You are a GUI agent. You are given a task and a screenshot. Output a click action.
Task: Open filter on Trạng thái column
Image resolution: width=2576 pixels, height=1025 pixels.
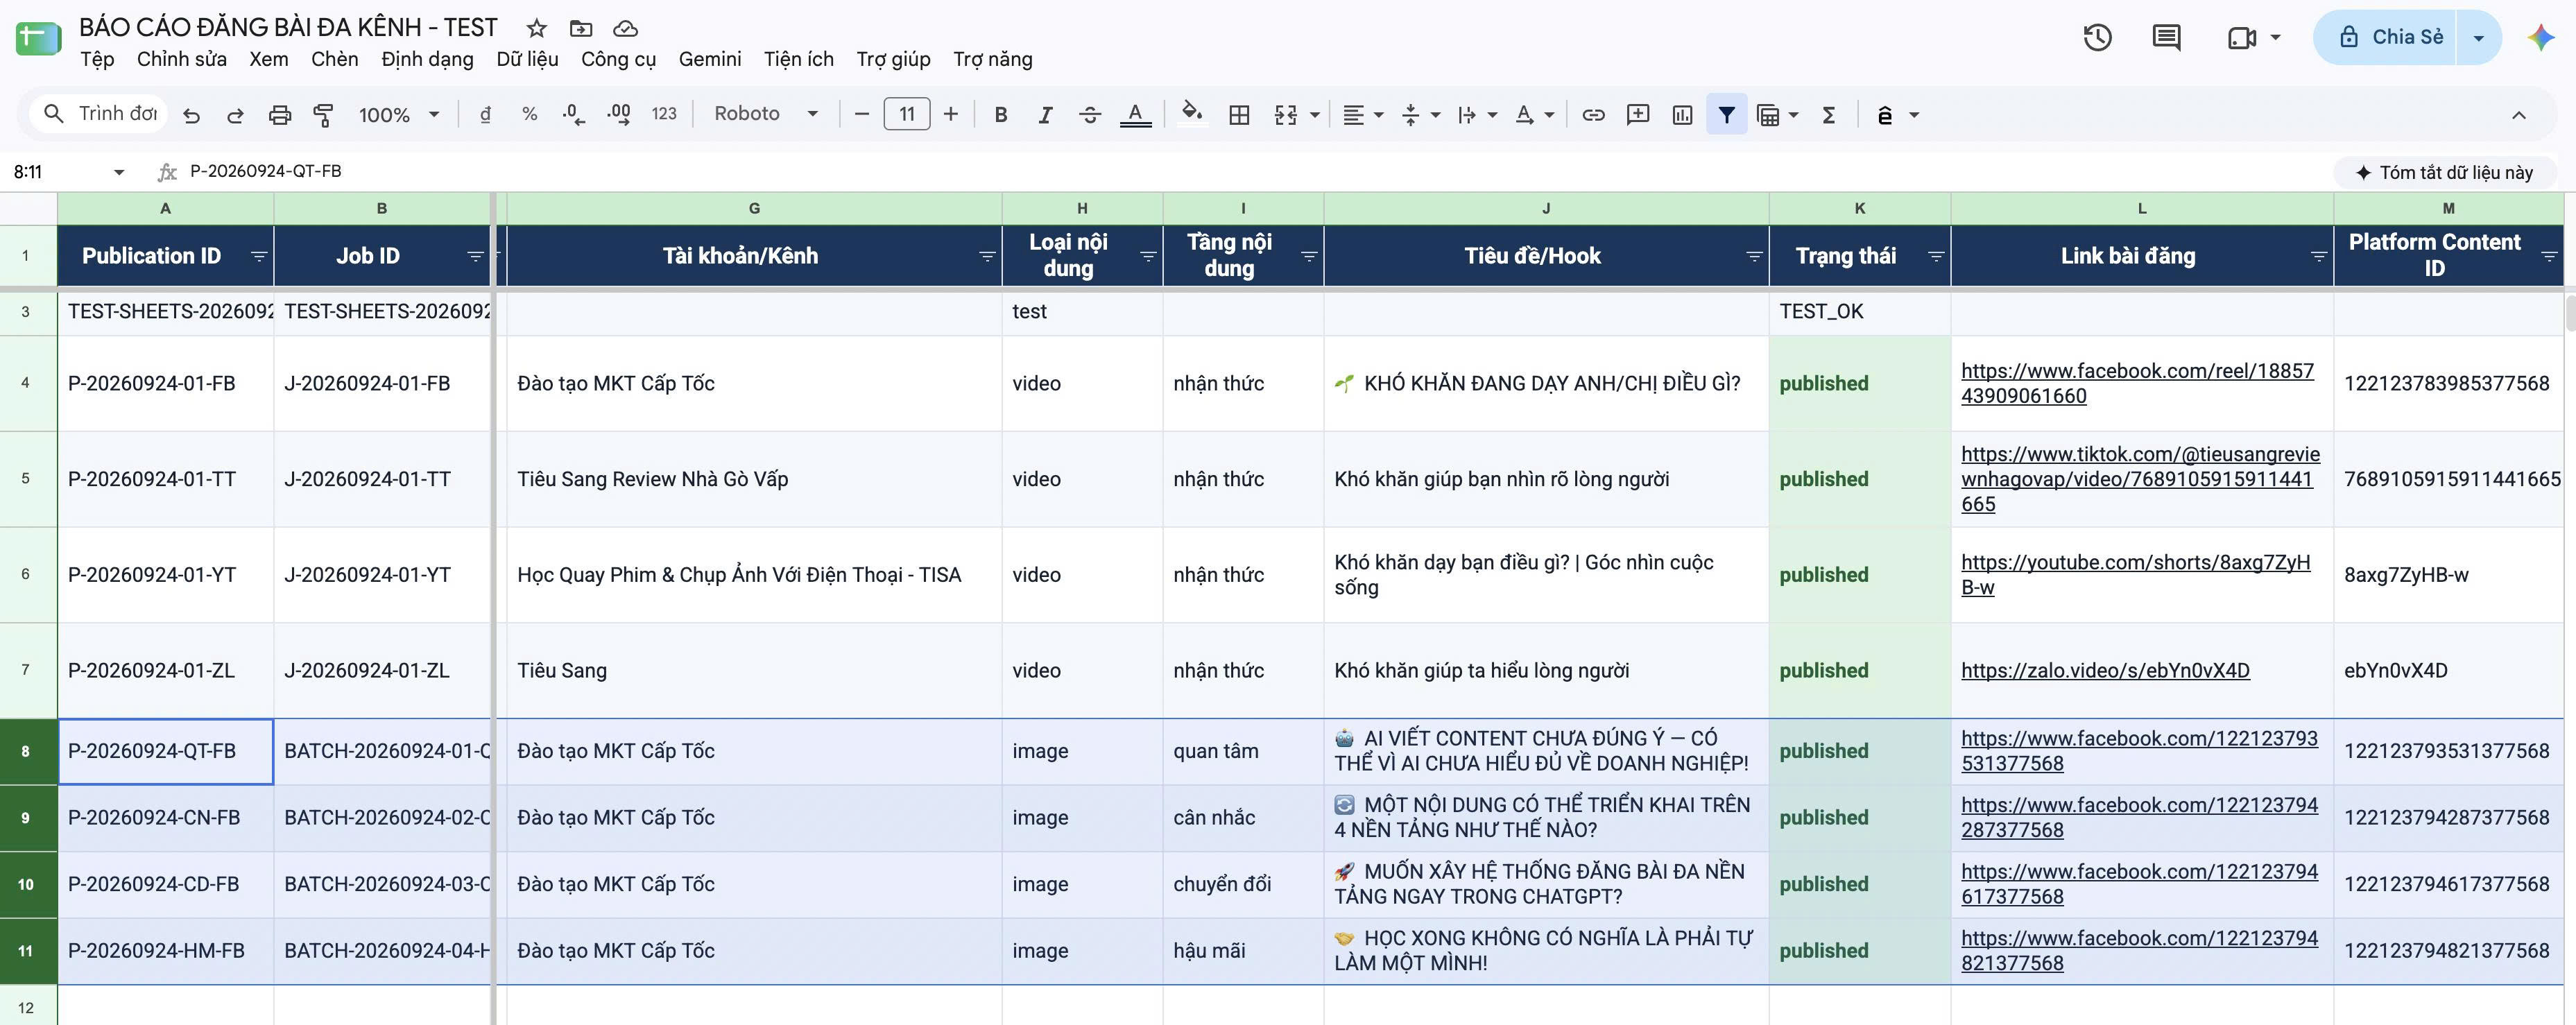pyautogui.click(x=1936, y=256)
